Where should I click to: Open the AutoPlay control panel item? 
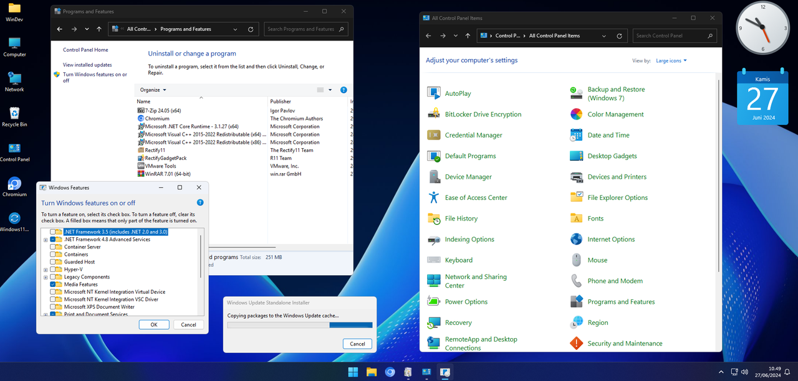coord(449,93)
